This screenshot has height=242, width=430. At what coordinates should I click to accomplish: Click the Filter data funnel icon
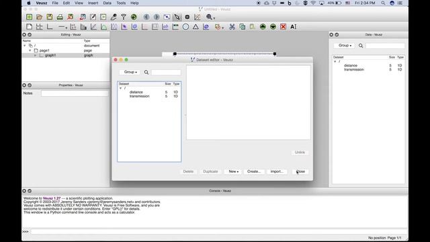[124, 17]
